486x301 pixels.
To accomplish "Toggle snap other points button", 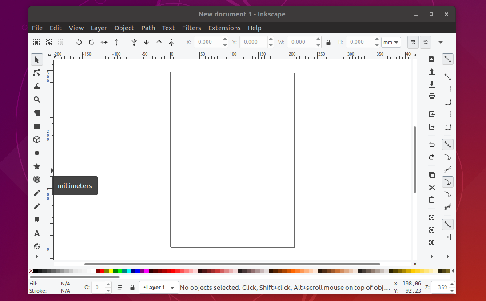I will coord(447,225).
